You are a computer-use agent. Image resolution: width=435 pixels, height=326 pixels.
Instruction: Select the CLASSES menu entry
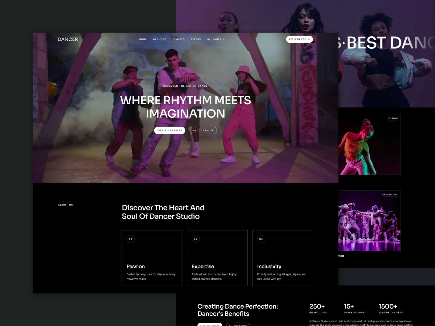point(179,39)
